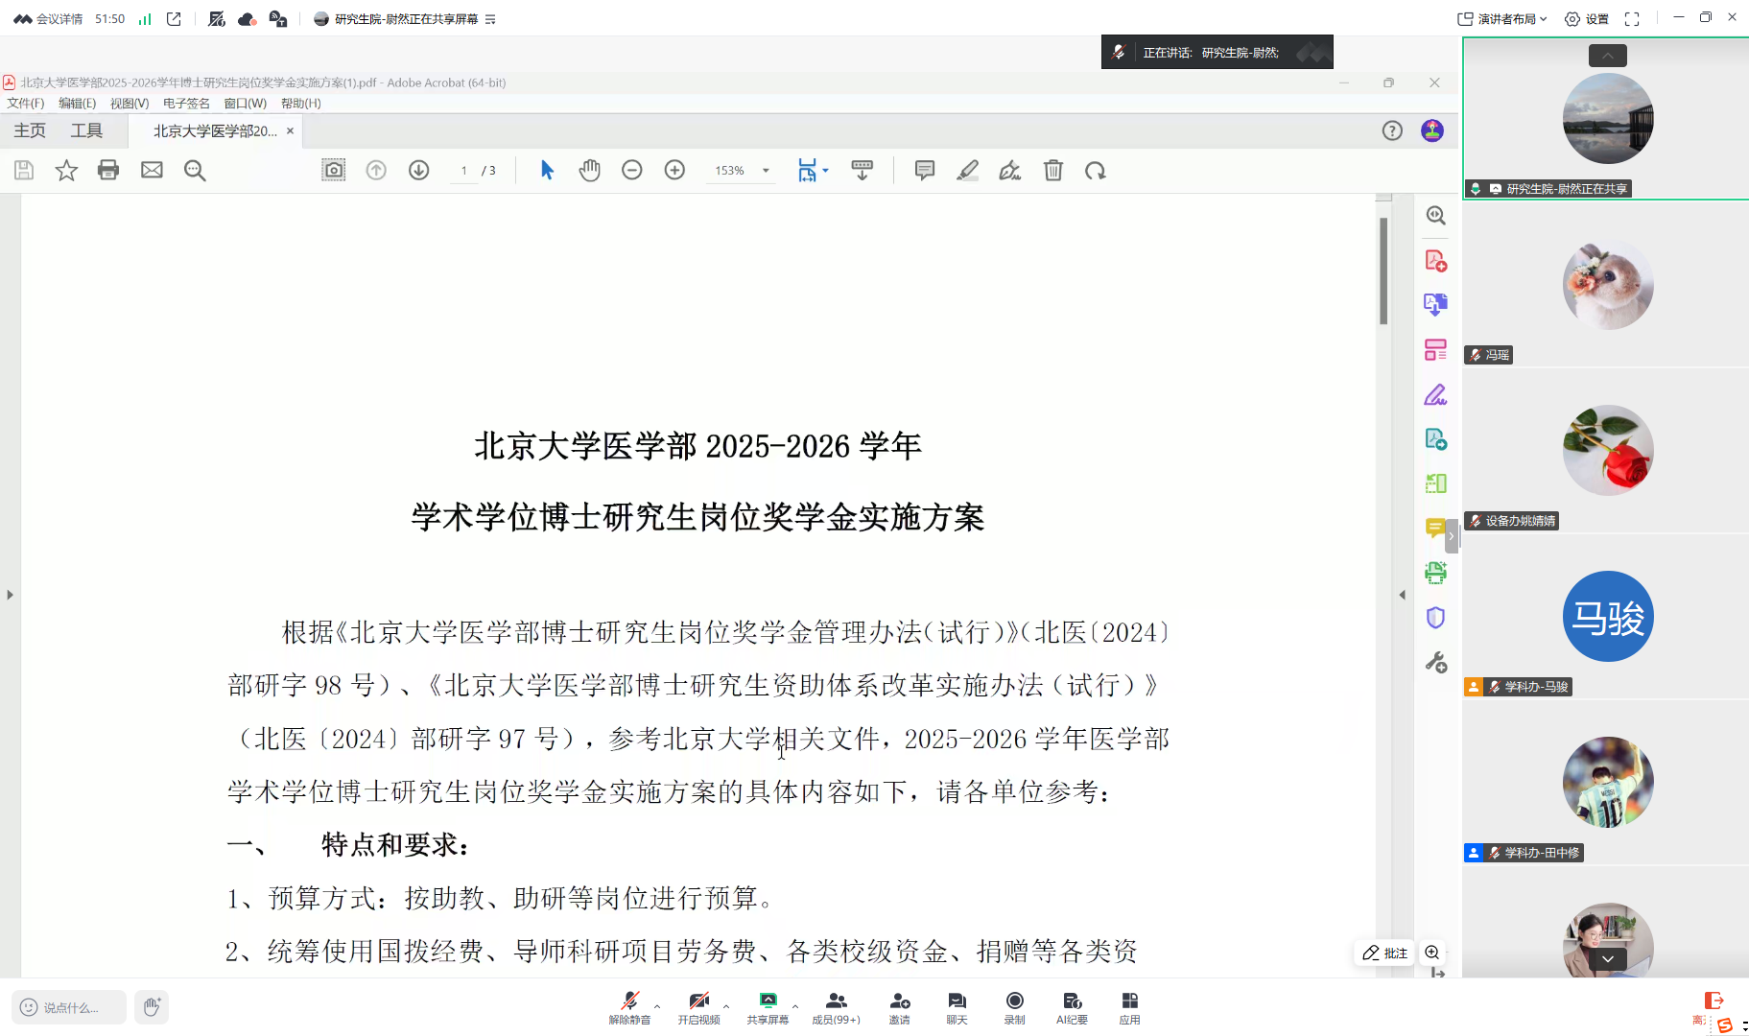
Task: Select the highlighter pen tool
Action: point(967,171)
